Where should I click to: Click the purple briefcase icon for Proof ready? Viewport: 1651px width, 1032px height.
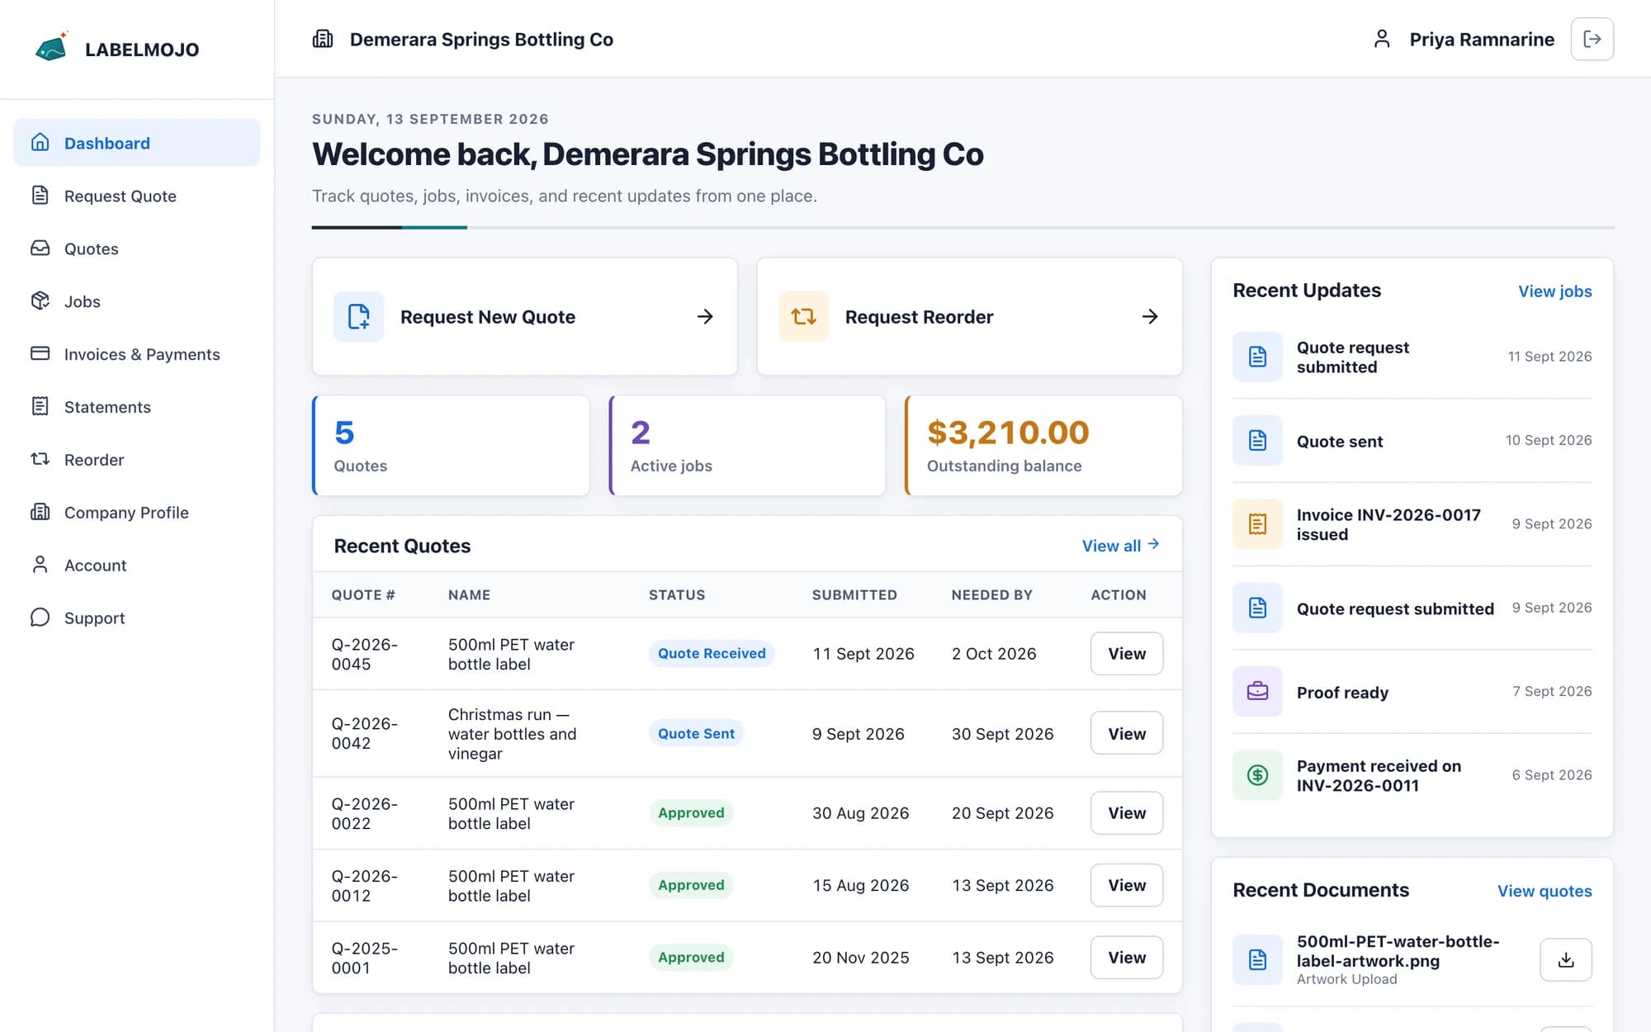[1257, 691]
